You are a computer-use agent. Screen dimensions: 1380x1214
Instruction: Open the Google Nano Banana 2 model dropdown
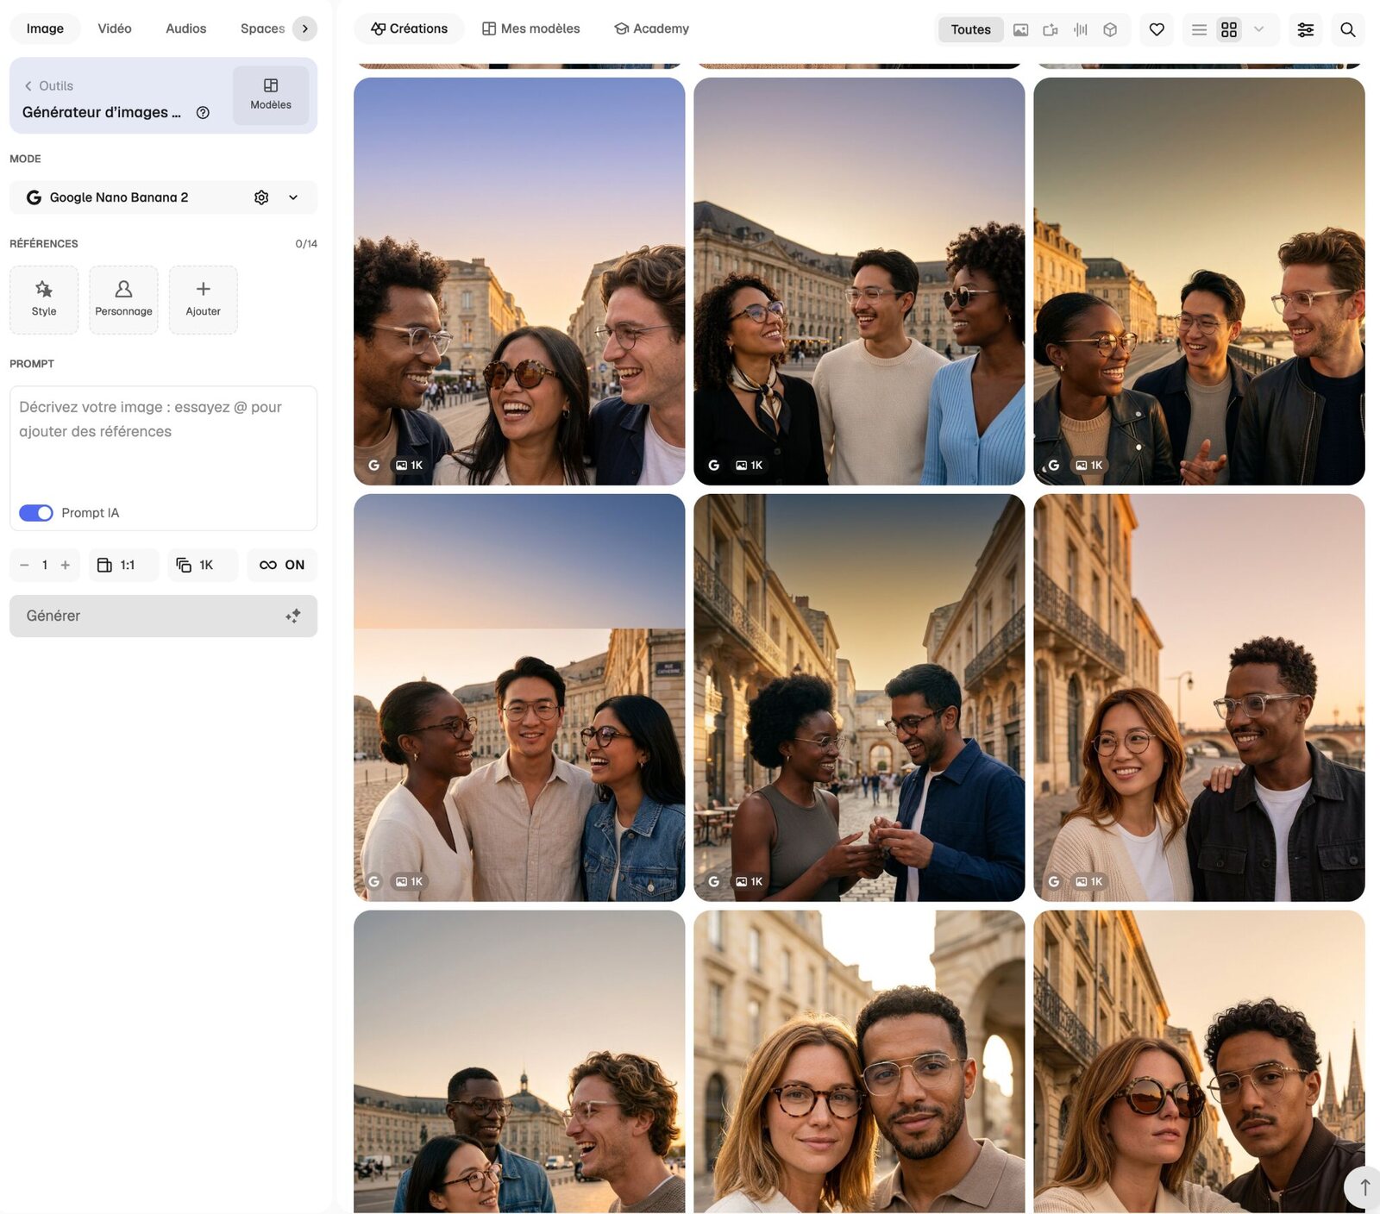point(163,197)
